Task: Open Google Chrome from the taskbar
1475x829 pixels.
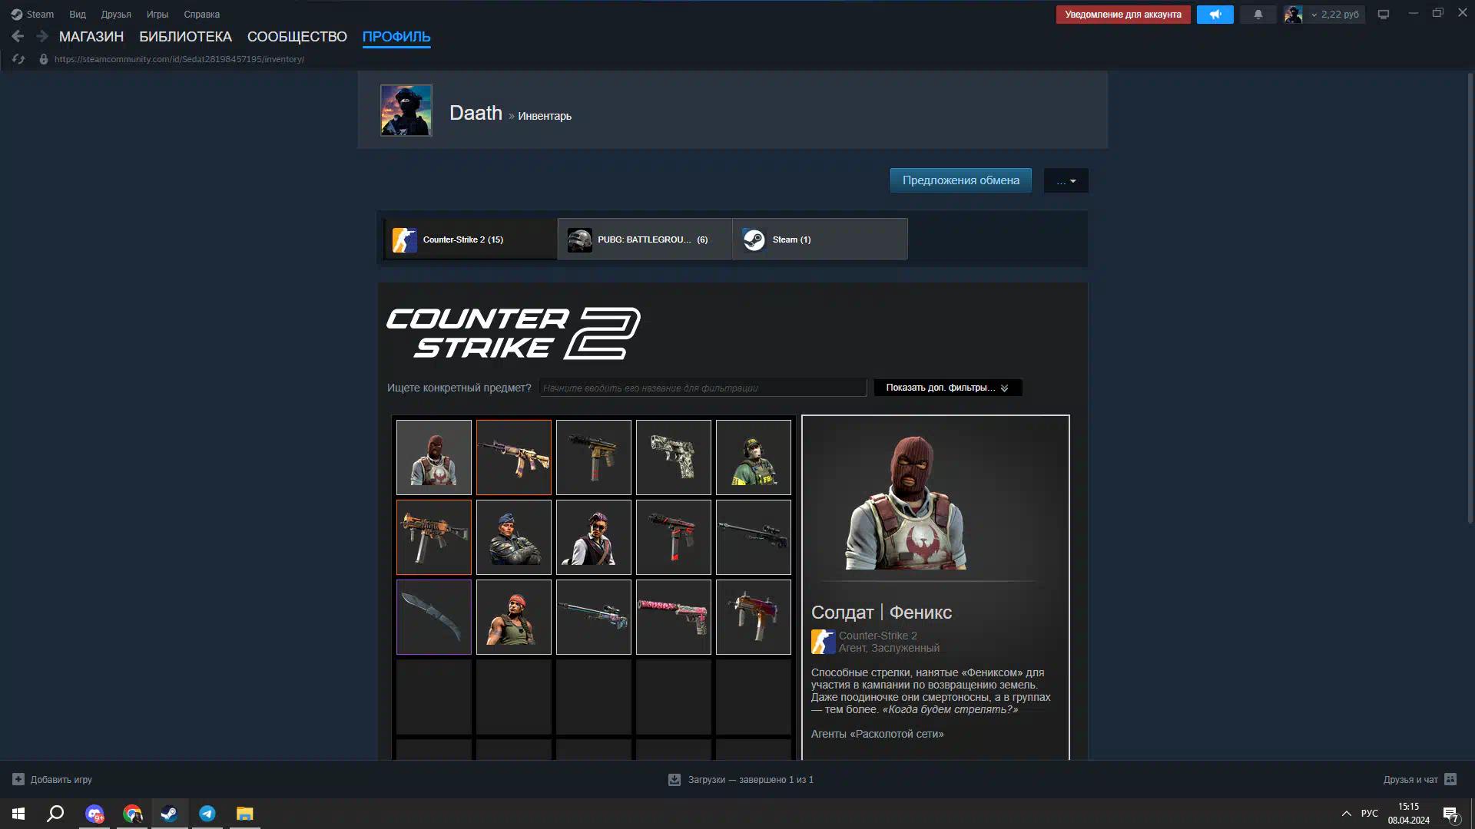Action: [x=132, y=814]
